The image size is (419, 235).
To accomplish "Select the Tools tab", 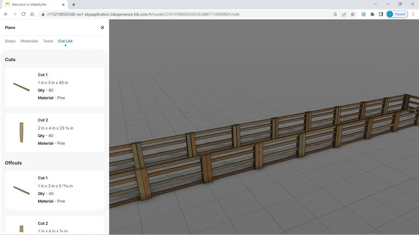I will coord(48,41).
